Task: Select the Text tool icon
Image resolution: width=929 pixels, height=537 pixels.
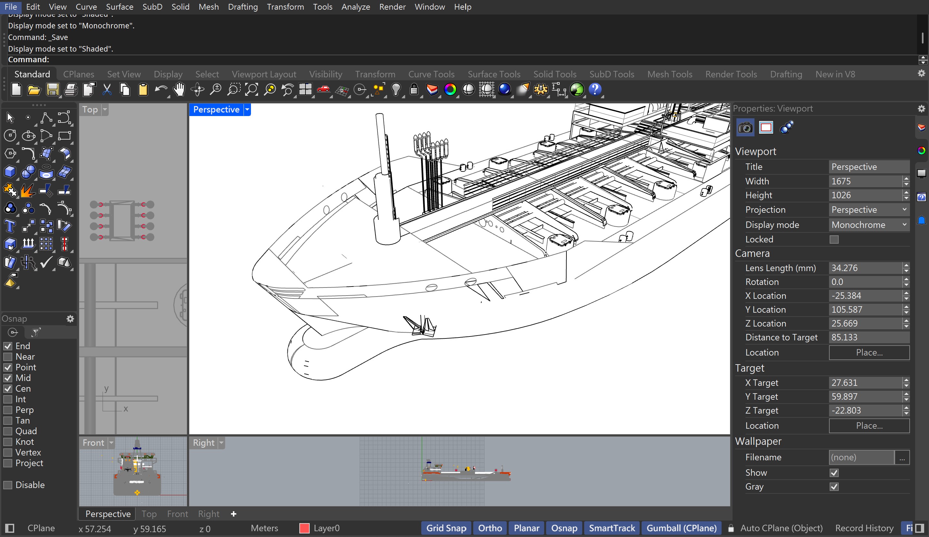Action: point(10,226)
